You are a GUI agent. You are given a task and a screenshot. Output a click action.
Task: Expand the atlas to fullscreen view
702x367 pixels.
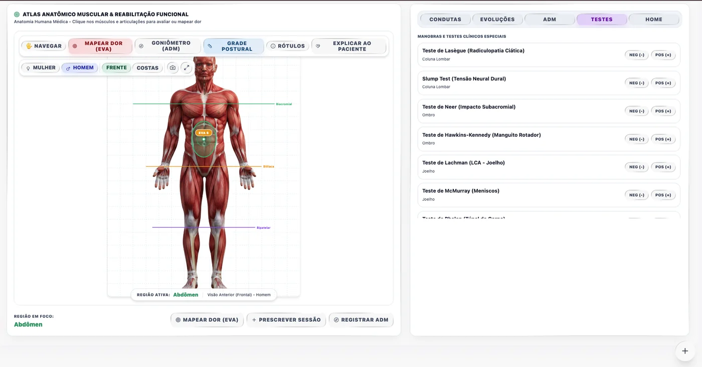click(186, 68)
